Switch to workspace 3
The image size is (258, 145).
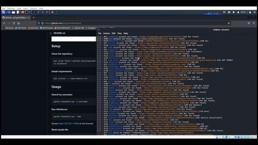click(43, 12)
